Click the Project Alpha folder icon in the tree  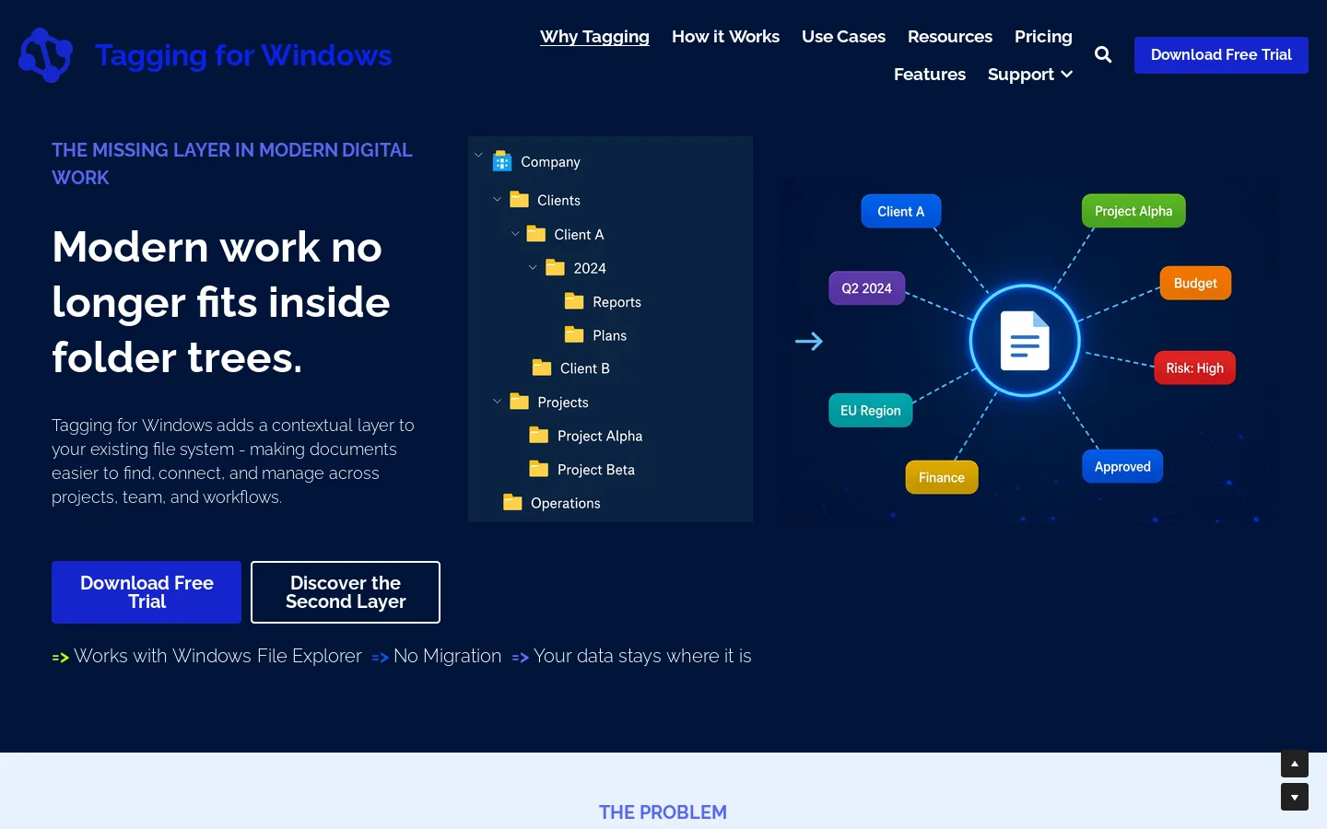[539, 436]
